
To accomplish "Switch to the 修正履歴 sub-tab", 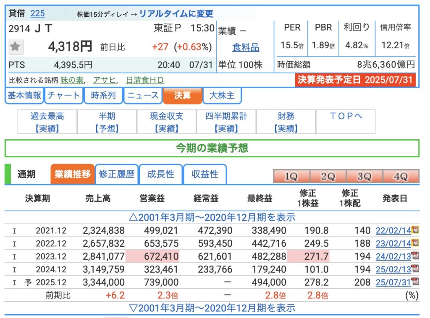I will 117,174.
